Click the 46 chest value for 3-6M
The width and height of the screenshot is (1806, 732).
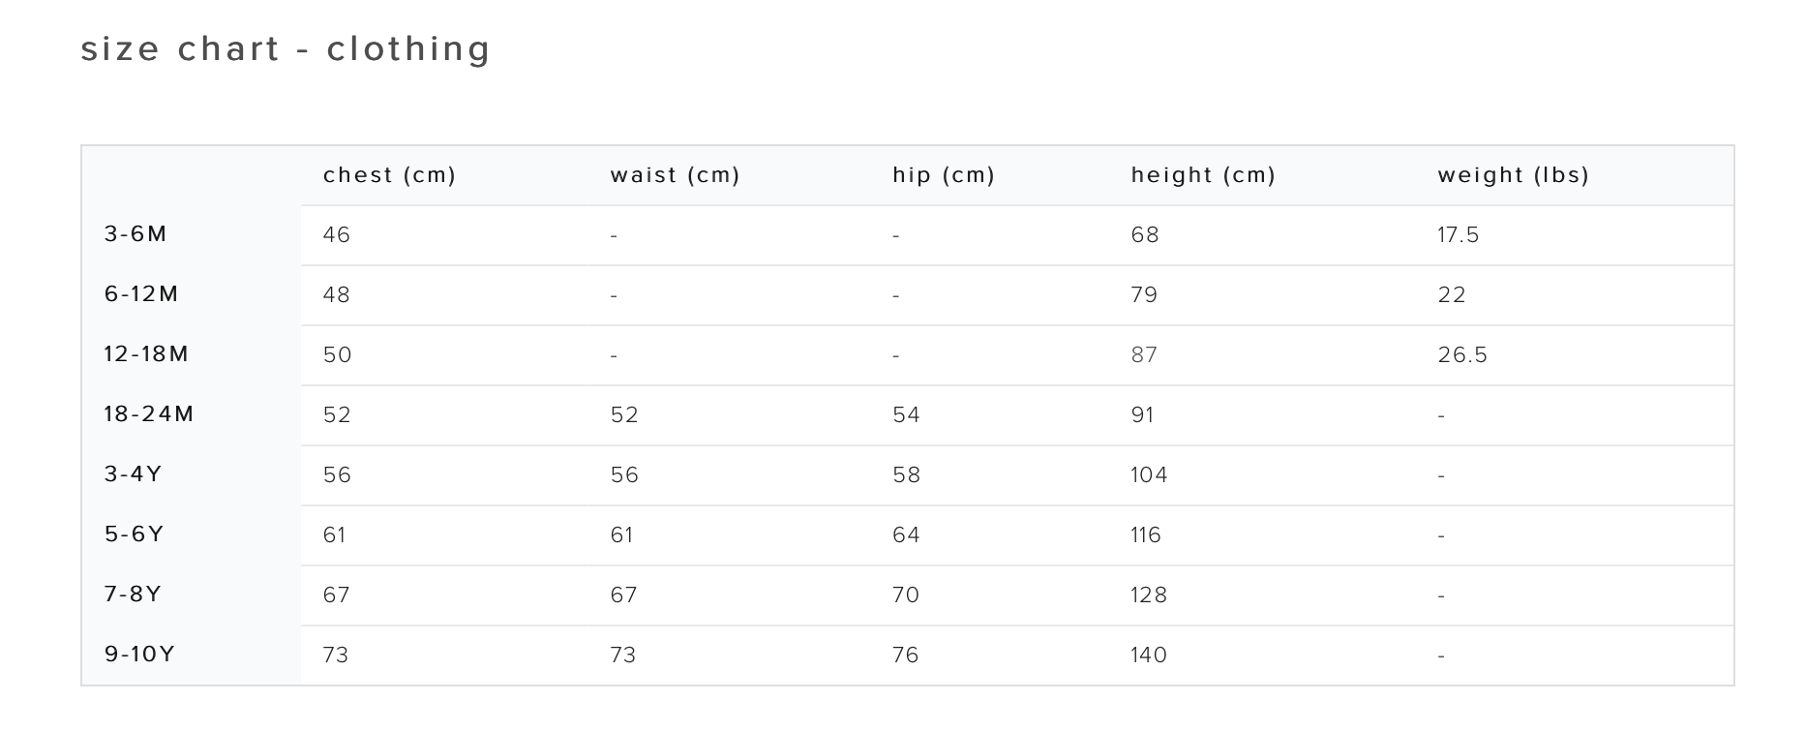(x=337, y=235)
